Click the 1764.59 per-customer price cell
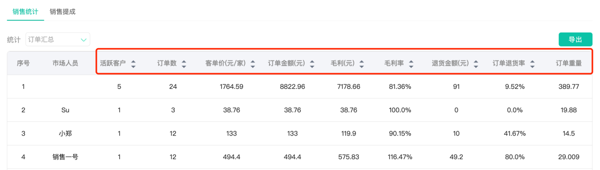This screenshot has width=600, height=170. 231,87
